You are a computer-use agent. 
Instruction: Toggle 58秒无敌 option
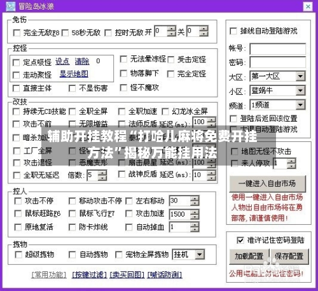(x=65, y=33)
